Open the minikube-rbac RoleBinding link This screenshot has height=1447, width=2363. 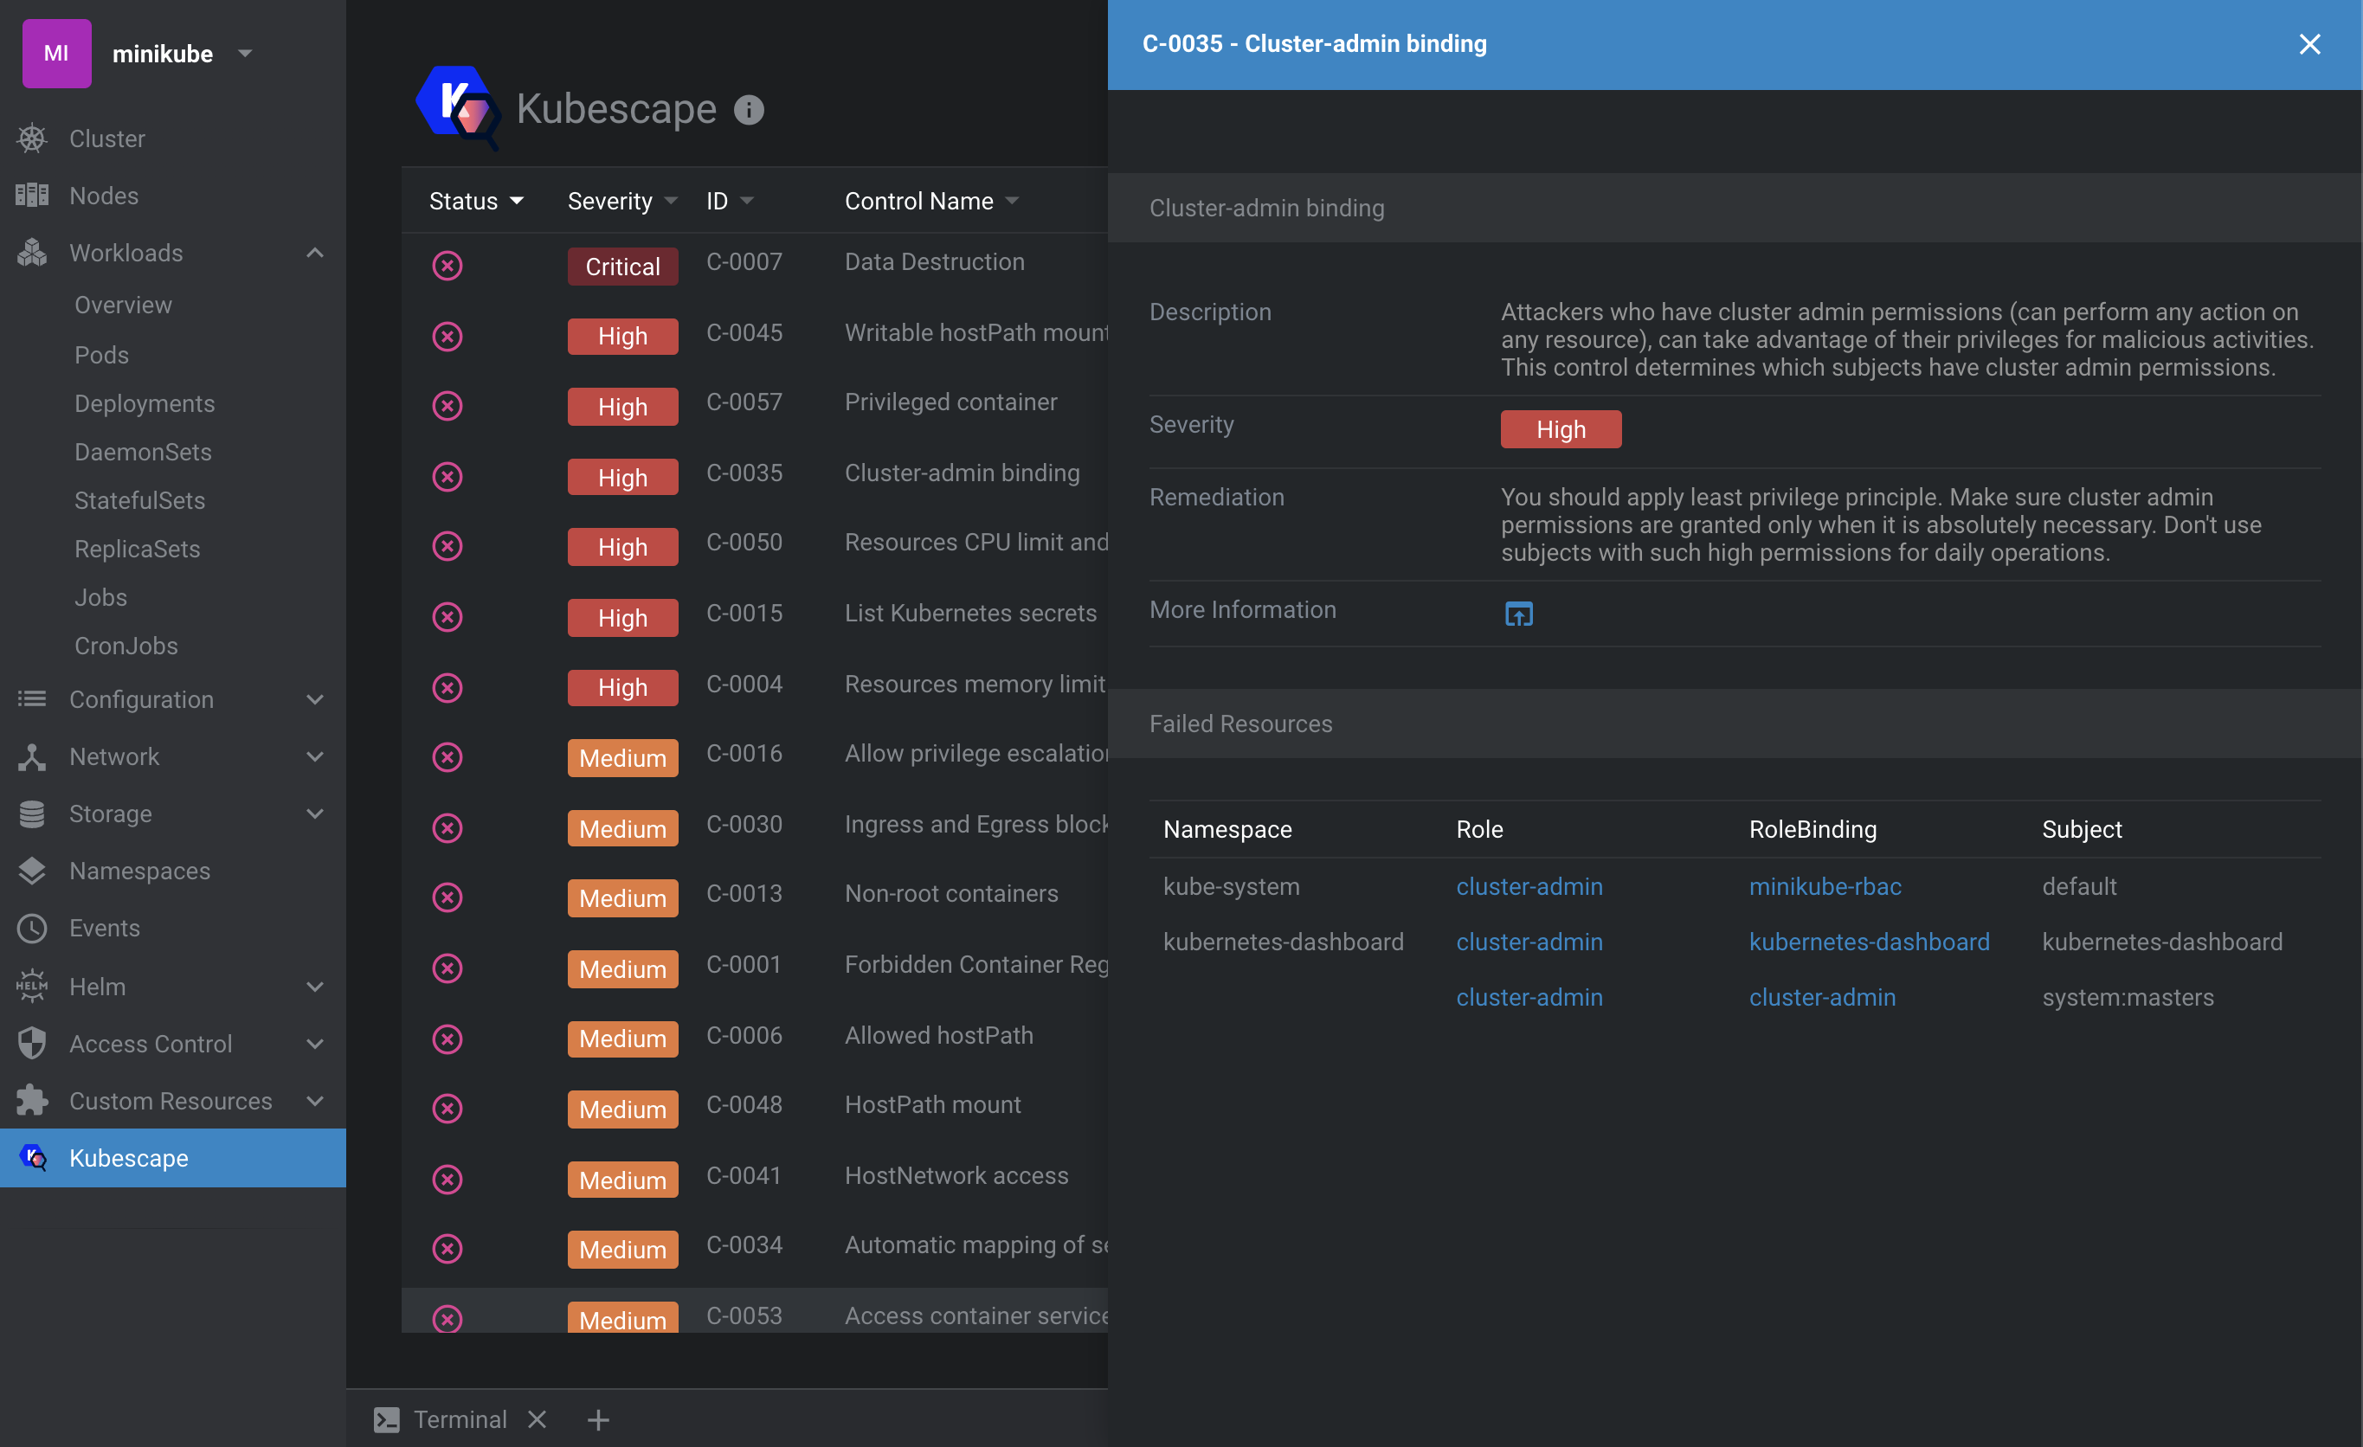(x=1824, y=886)
